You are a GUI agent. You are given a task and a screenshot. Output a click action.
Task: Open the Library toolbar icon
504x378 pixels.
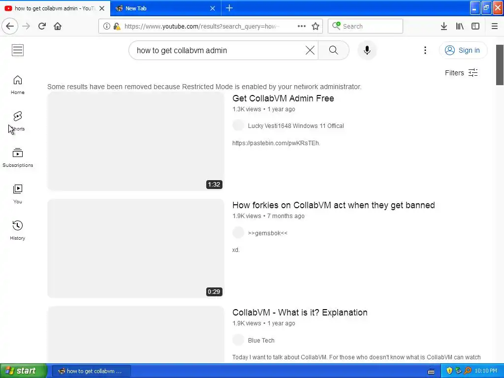coord(460,26)
